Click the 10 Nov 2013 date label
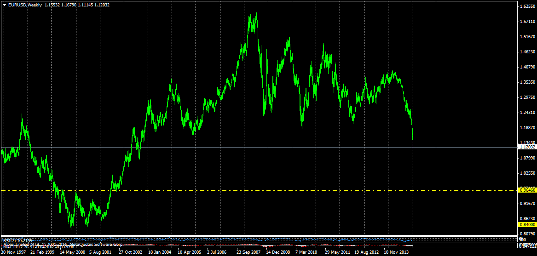The image size is (537, 256). click(396, 252)
